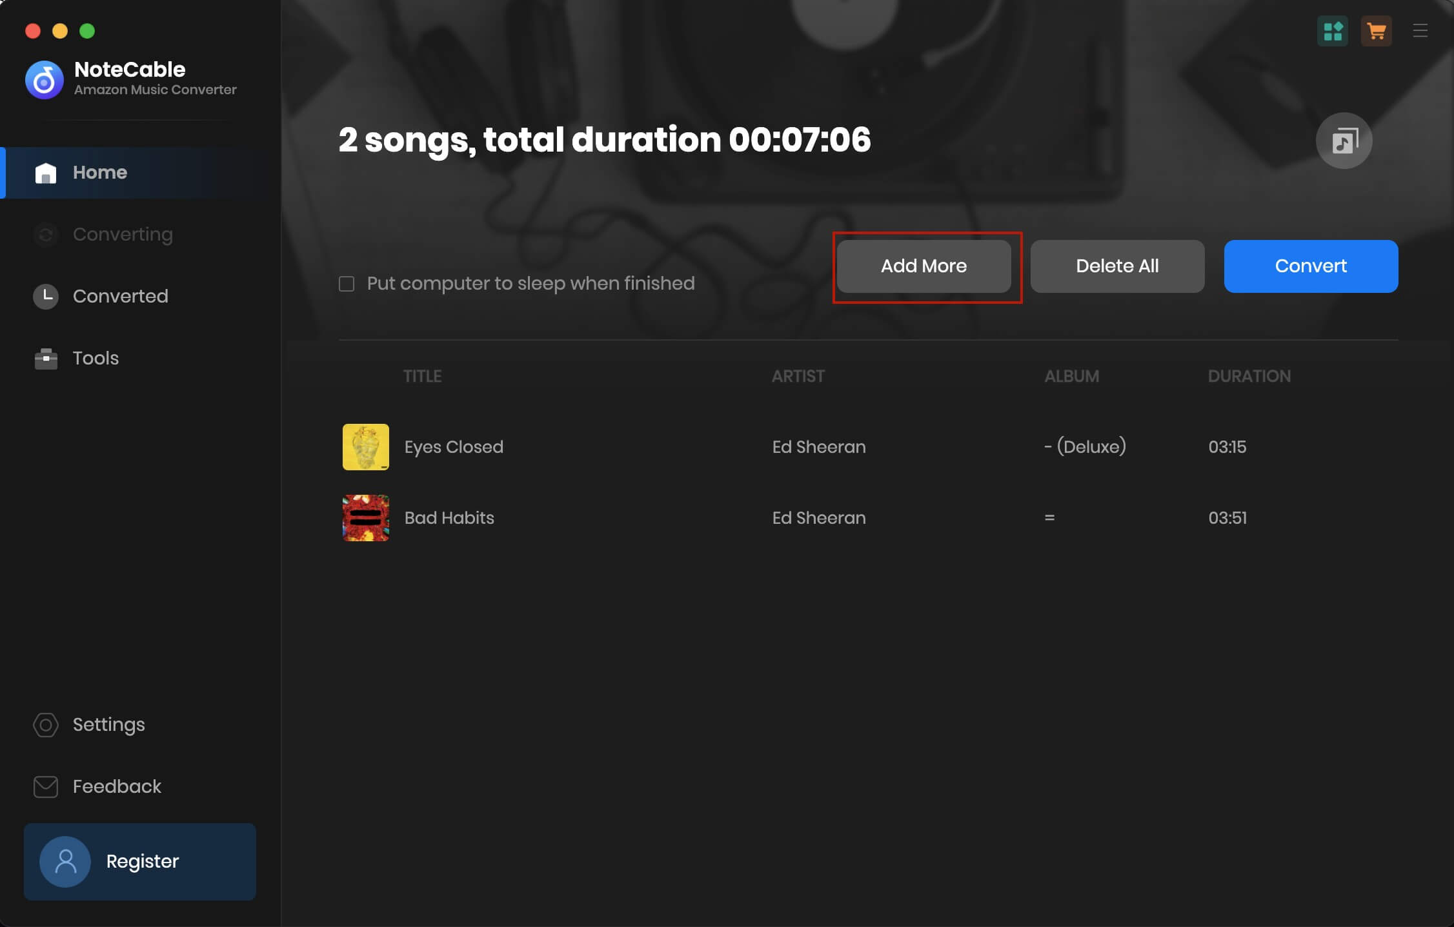Viewport: 1454px width, 927px height.
Task: Open the shopping cart icon
Action: (x=1375, y=30)
